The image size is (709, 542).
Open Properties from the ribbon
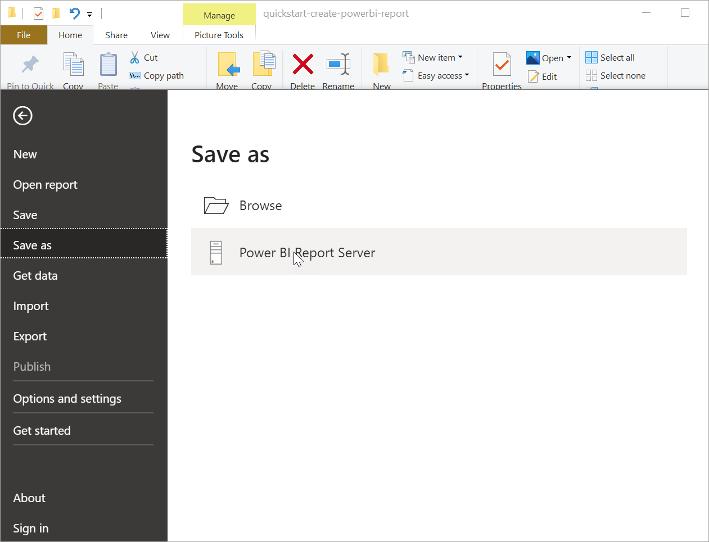coord(502,66)
